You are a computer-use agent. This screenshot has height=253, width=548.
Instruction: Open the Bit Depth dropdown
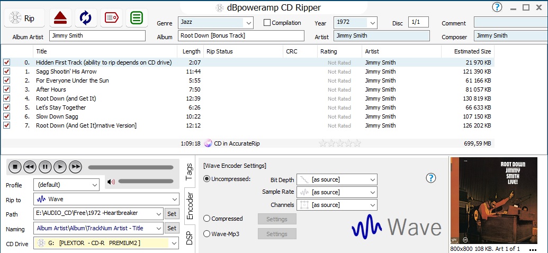[337, 179]
